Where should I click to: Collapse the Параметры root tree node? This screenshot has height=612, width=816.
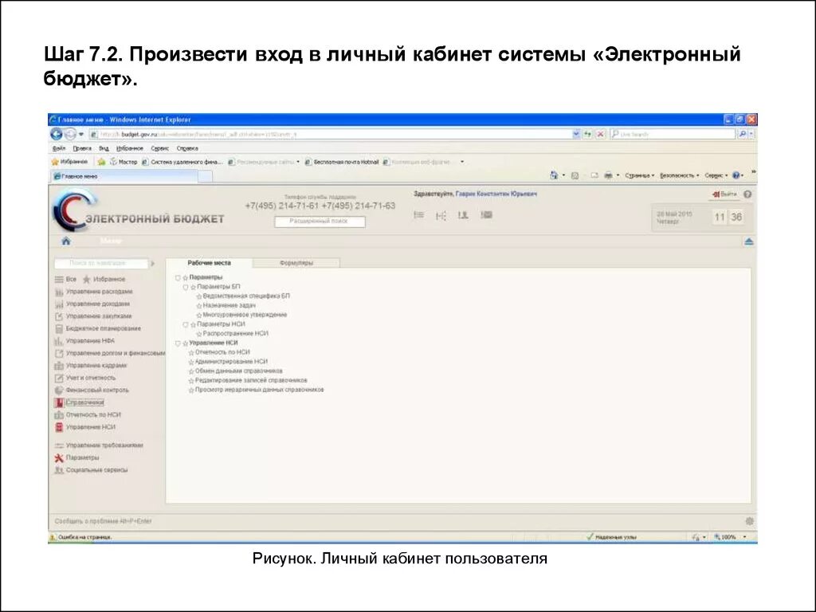coord(178,278)
